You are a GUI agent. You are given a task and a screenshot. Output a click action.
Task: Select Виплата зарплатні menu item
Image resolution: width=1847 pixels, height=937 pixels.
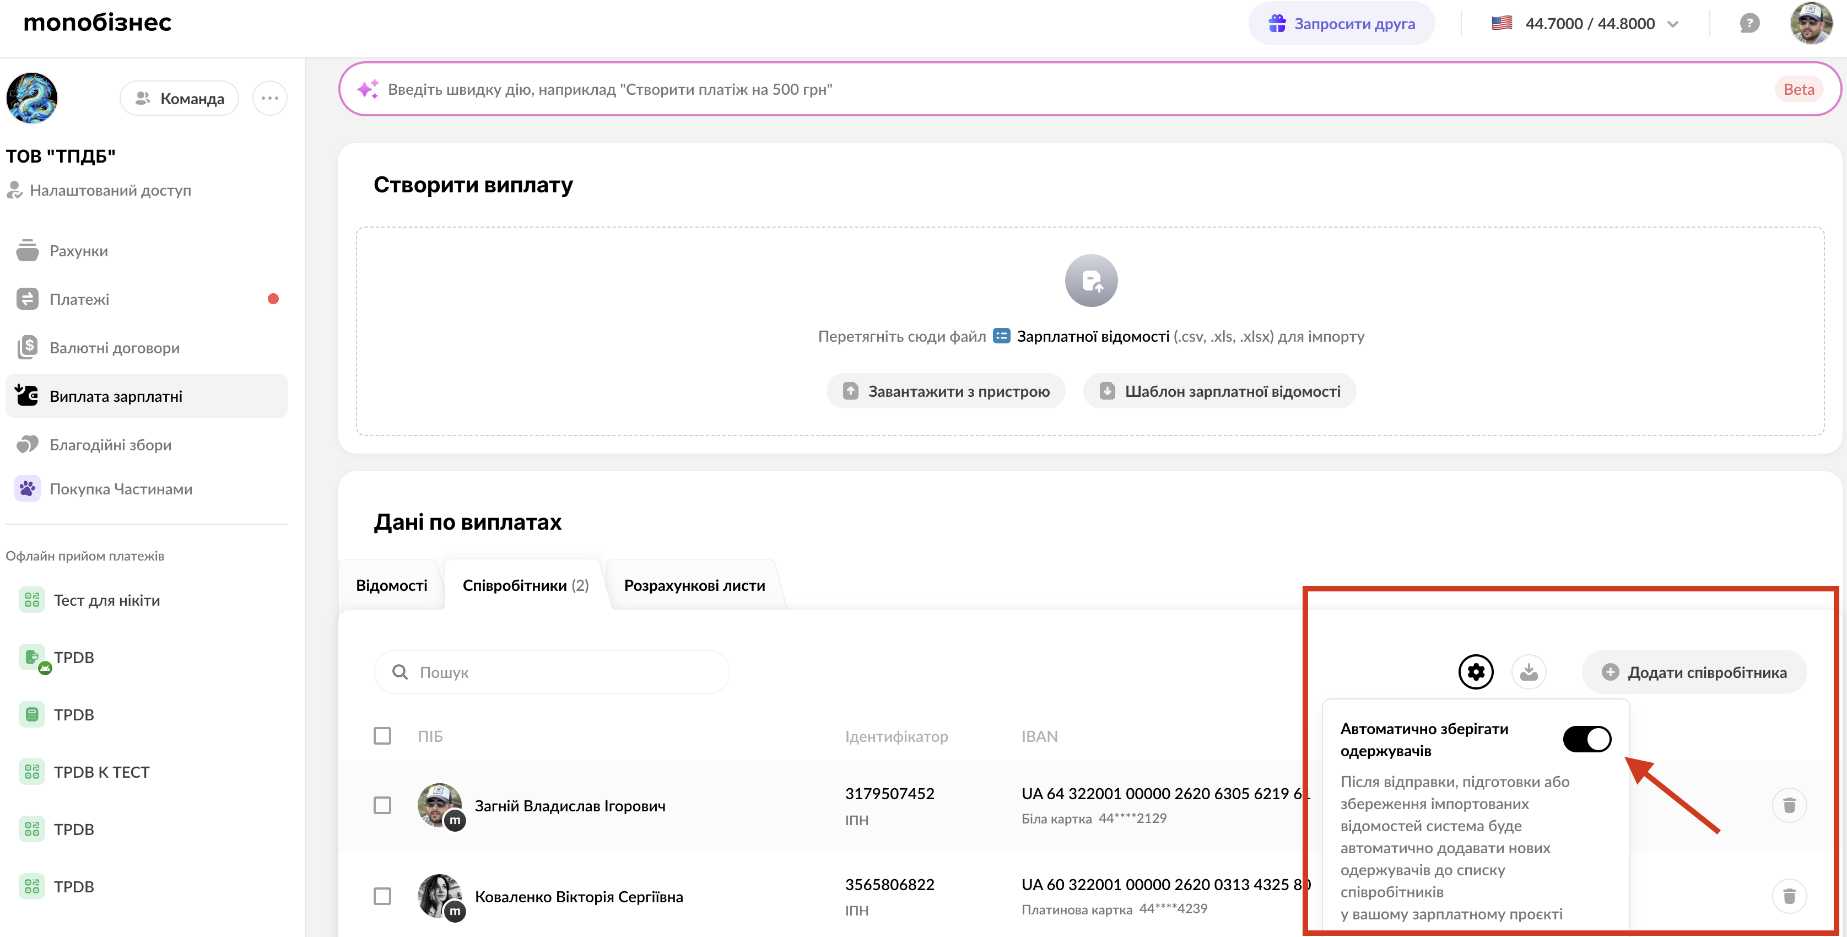pyautogui.click(x=145, y=396)
